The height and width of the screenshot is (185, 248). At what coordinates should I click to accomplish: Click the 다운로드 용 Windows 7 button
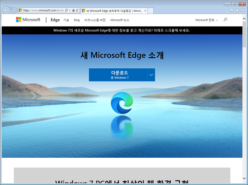coord(118,75)
